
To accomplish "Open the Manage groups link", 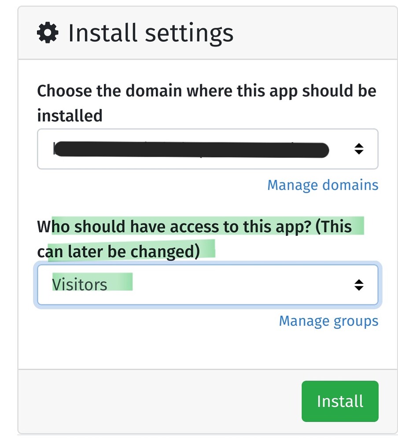I will (x=328, y=321).
